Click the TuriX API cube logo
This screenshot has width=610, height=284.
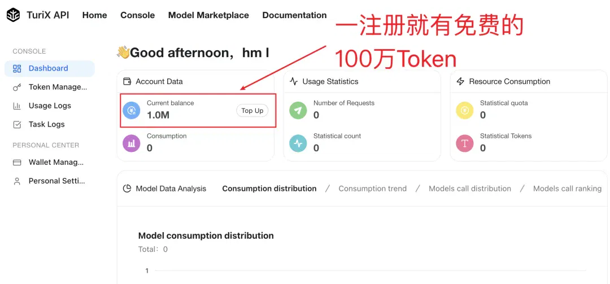tap(13, 15)
